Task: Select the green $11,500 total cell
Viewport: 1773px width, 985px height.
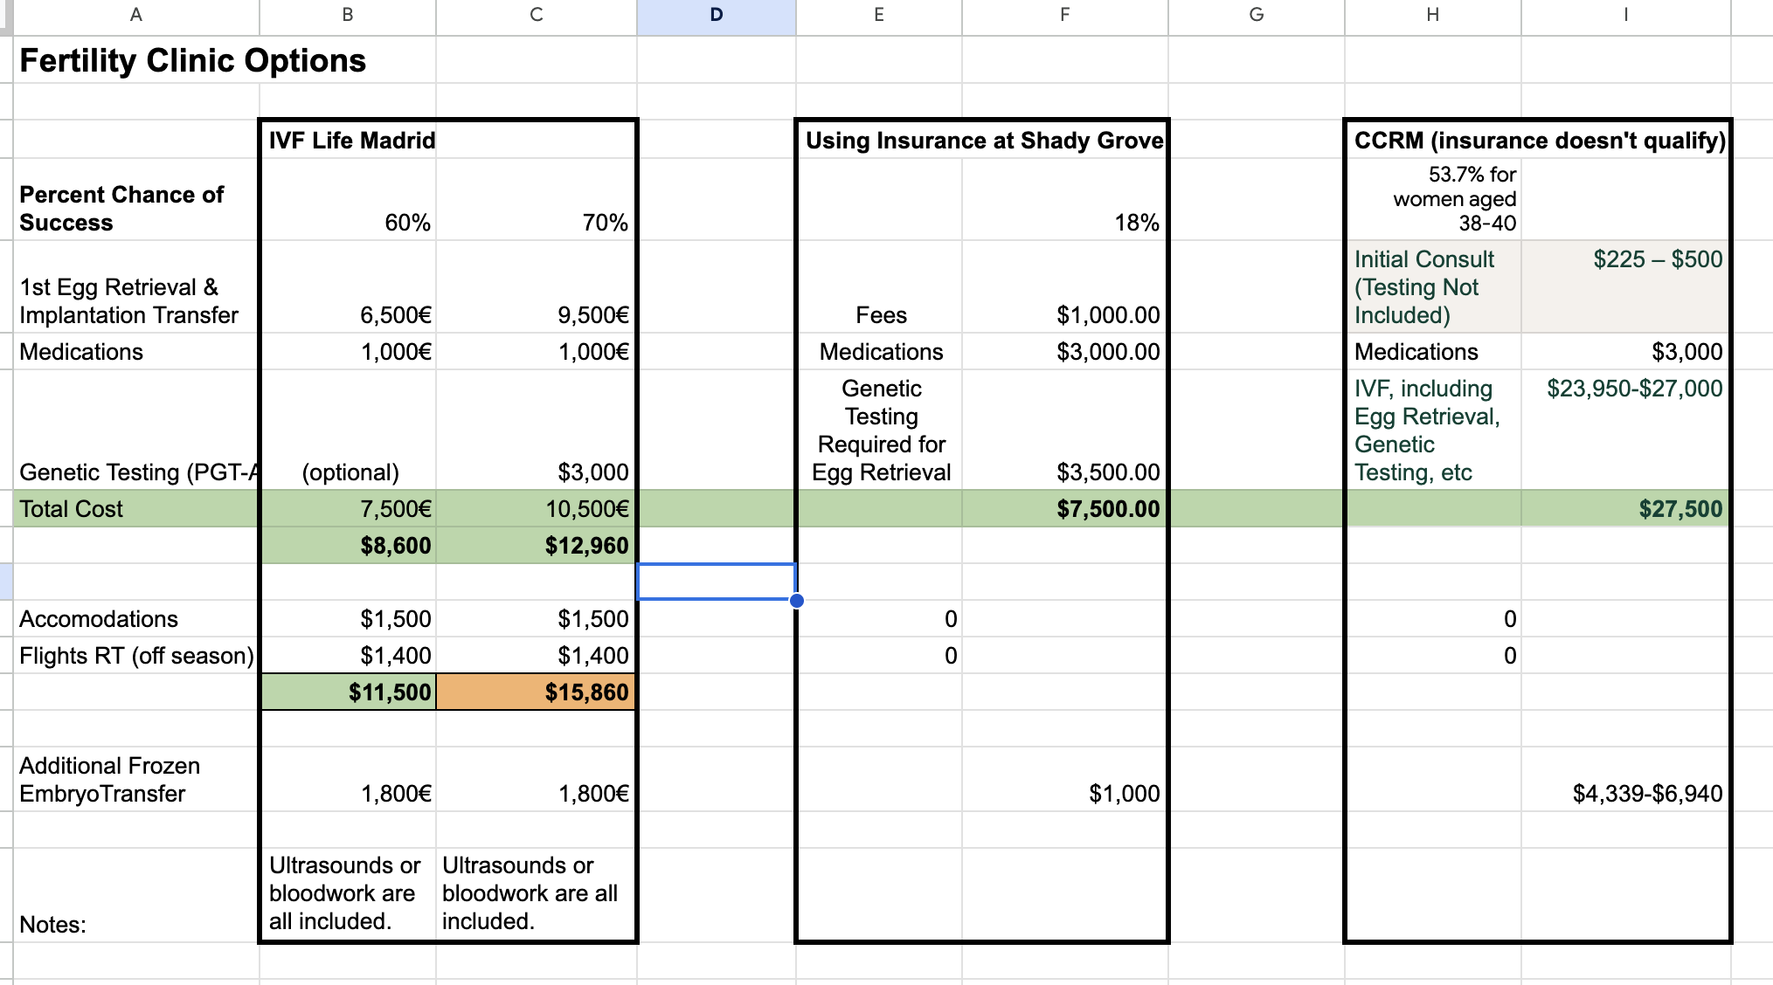Action: 349,692
